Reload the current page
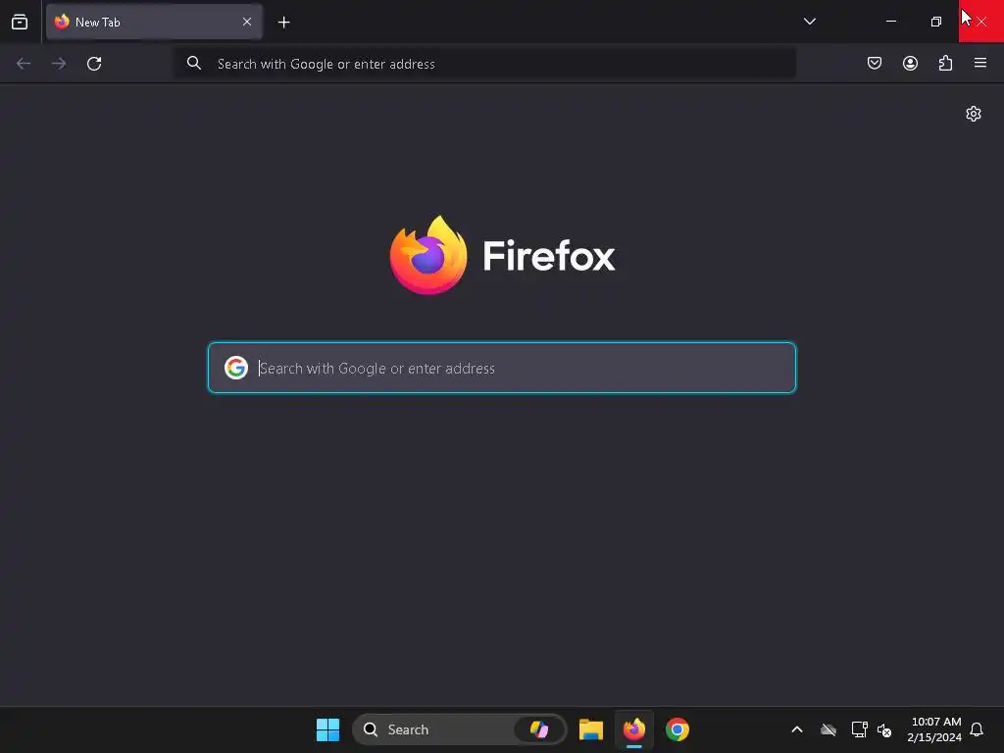Viewport: 1004px width, 753px height. coord(94,64)
